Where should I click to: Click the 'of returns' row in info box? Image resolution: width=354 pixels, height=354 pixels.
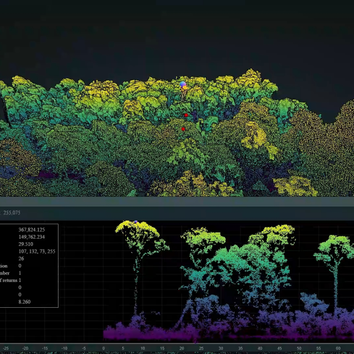tap(10, 280)
